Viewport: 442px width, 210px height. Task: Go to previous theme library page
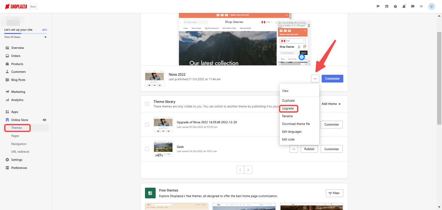click(240, 170)
